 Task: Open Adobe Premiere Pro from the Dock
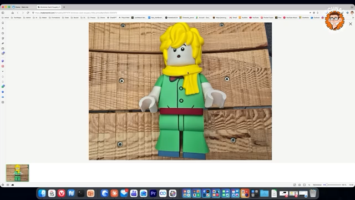[x=153, y=193]
